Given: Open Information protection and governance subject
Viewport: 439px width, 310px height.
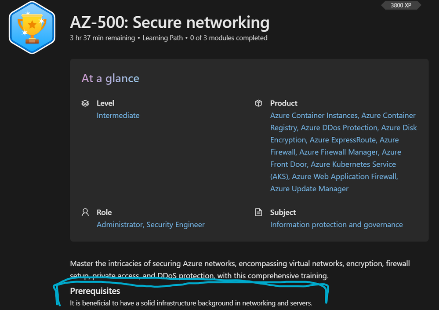Looking at the screenshot, I should [336, 225].
